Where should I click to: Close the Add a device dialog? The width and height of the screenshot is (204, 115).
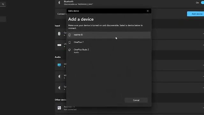click(x=148, y=11)
